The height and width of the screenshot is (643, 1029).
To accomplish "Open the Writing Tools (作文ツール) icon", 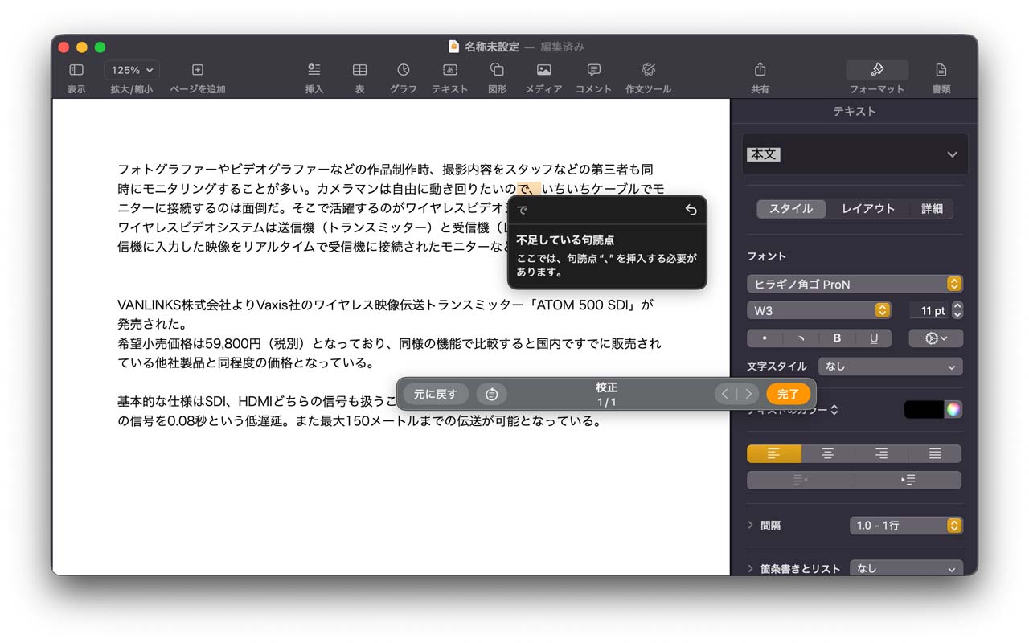I will click(648, 76).
